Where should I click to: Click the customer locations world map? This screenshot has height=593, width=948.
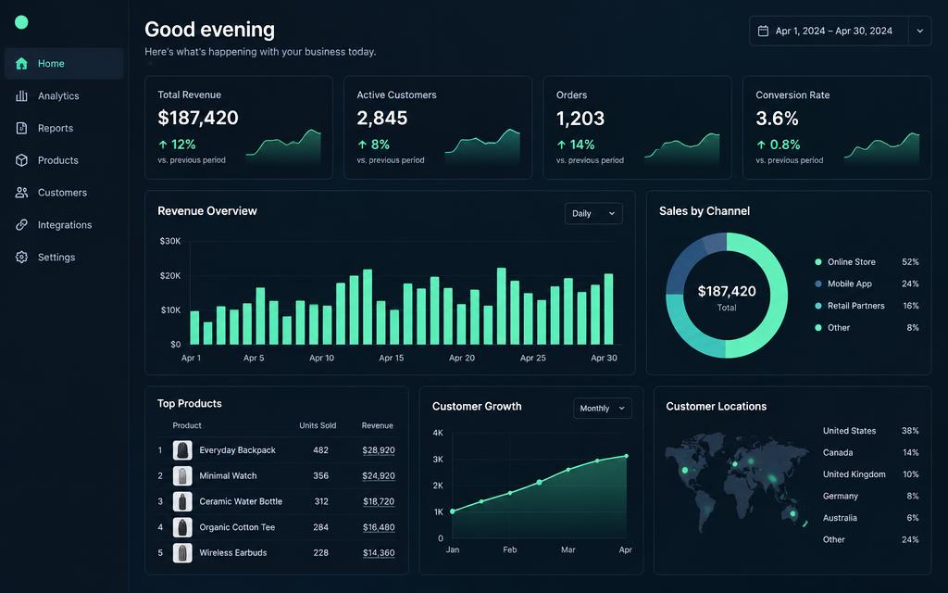pyautogui.click(x=736, y=482)
